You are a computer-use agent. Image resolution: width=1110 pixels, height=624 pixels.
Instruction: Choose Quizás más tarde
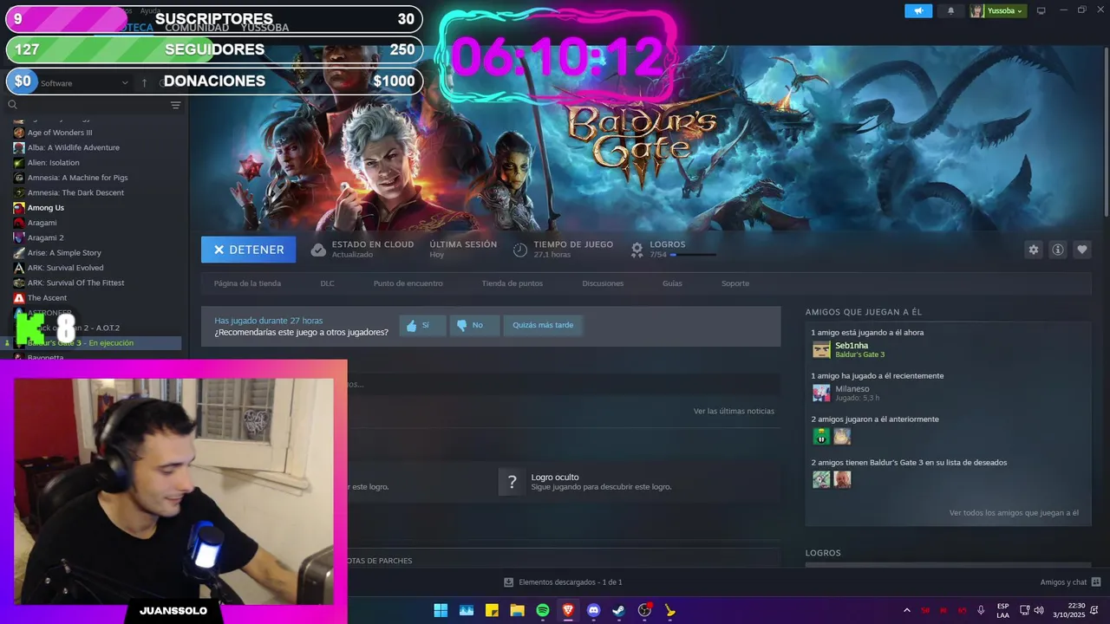[x=543, y=325]
